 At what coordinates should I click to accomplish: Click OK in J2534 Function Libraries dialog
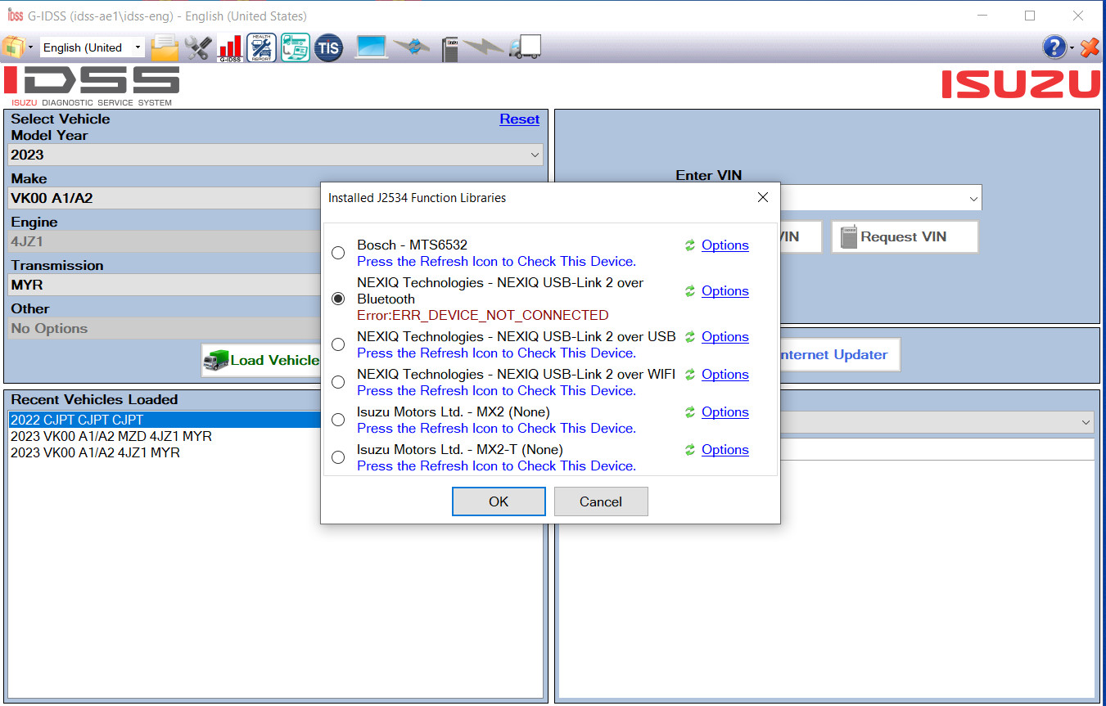(499, 501)
